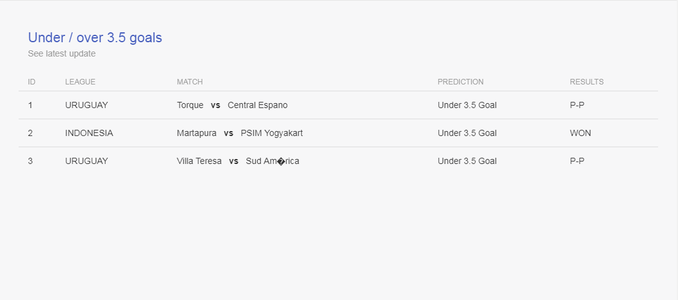The width and height of the screenshot is (678, 300).
Task: Click the 'Under / over 3.5 goals' heading
Action: 95,38
